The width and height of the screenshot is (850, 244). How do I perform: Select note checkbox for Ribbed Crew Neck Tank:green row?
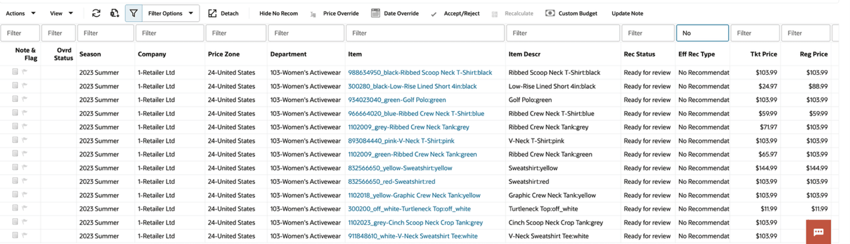pos(15,154)
